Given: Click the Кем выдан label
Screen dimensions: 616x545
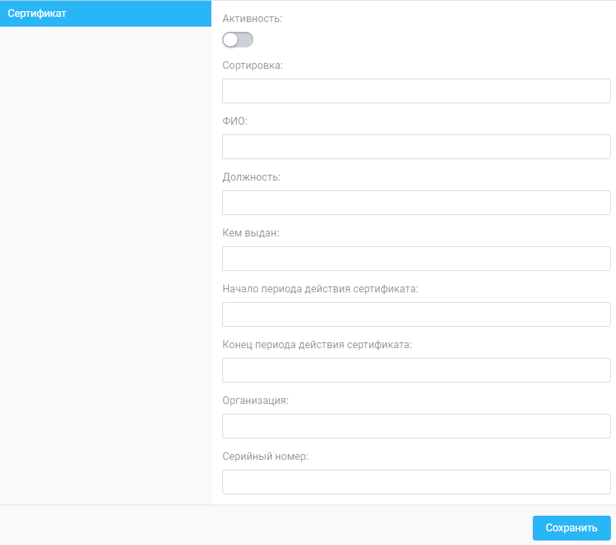Looking at the screenshot, I should tap(250, 233).
